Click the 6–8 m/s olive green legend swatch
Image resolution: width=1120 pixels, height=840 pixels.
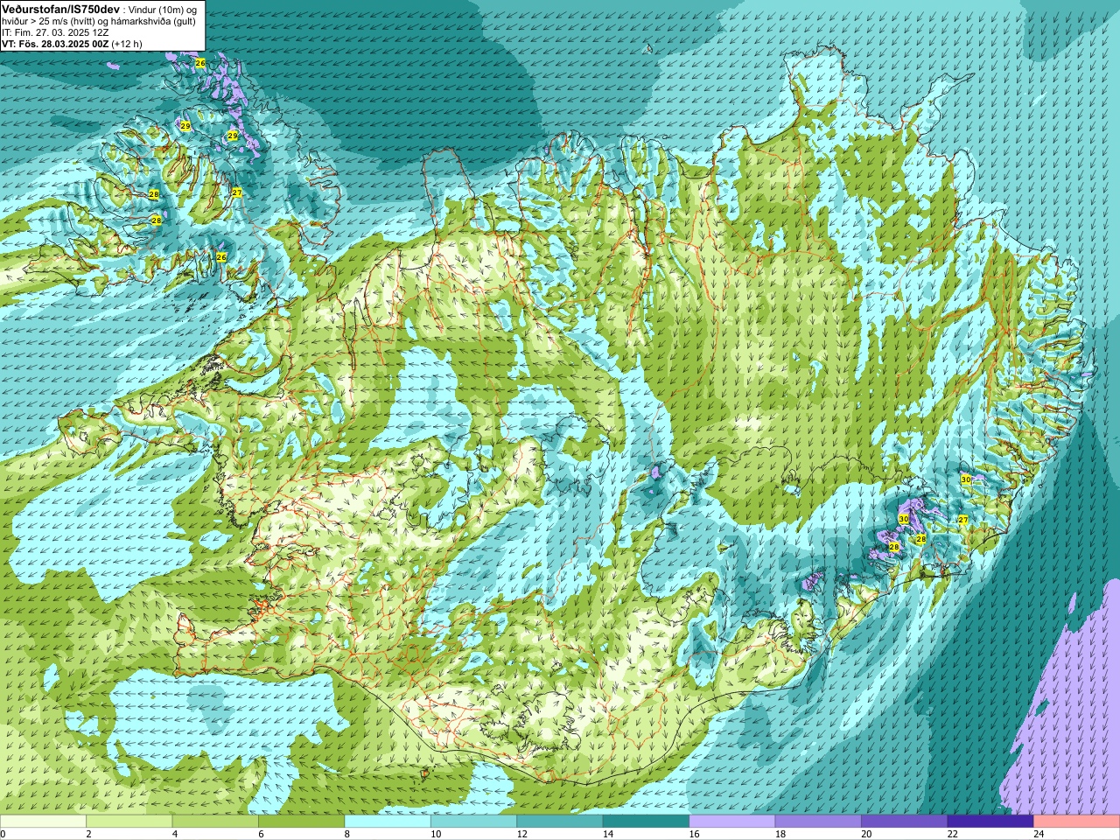pos(301,822)
